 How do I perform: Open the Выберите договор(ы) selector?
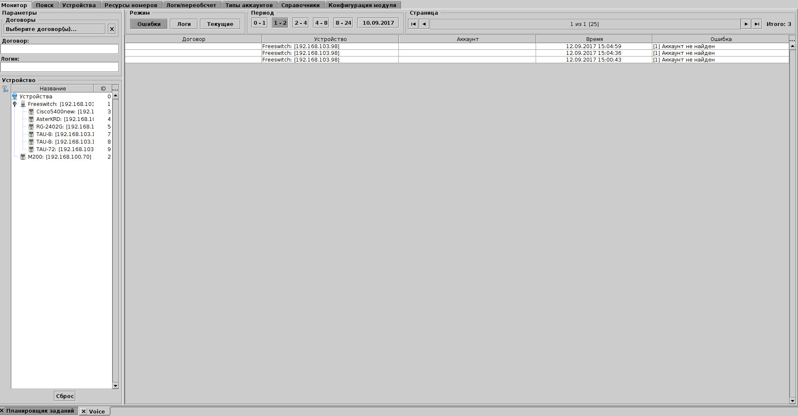point(54,29)
